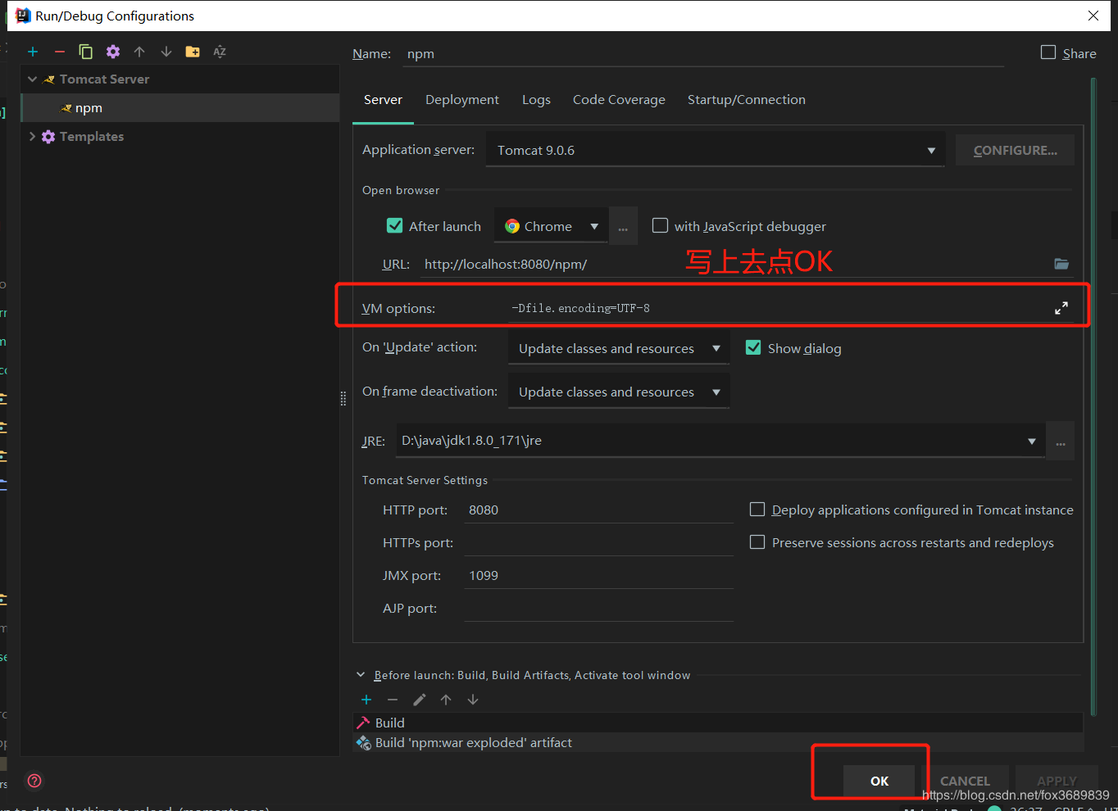The height and width of the screenshot is (811, 1118).
Task: Click the CONFIGURE... button
Action: 1015,150
